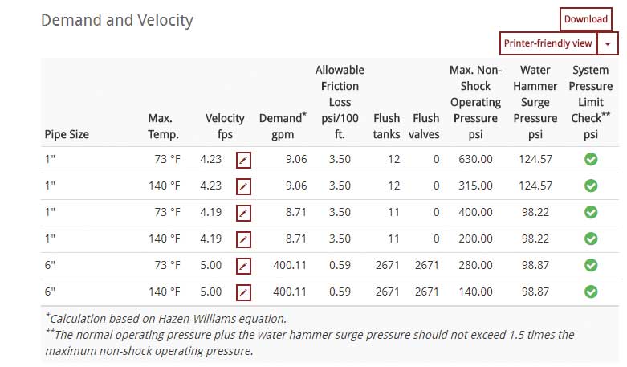
Task: Edit velocity for 1" 73 °F 4.19 fps row
Action: [243, 213]
